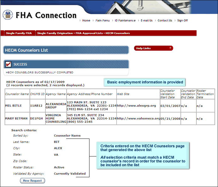218x187 pixels.
Task: Click 345 ELM ST. SUITE 234 address
Action: (x=85, y=115)
